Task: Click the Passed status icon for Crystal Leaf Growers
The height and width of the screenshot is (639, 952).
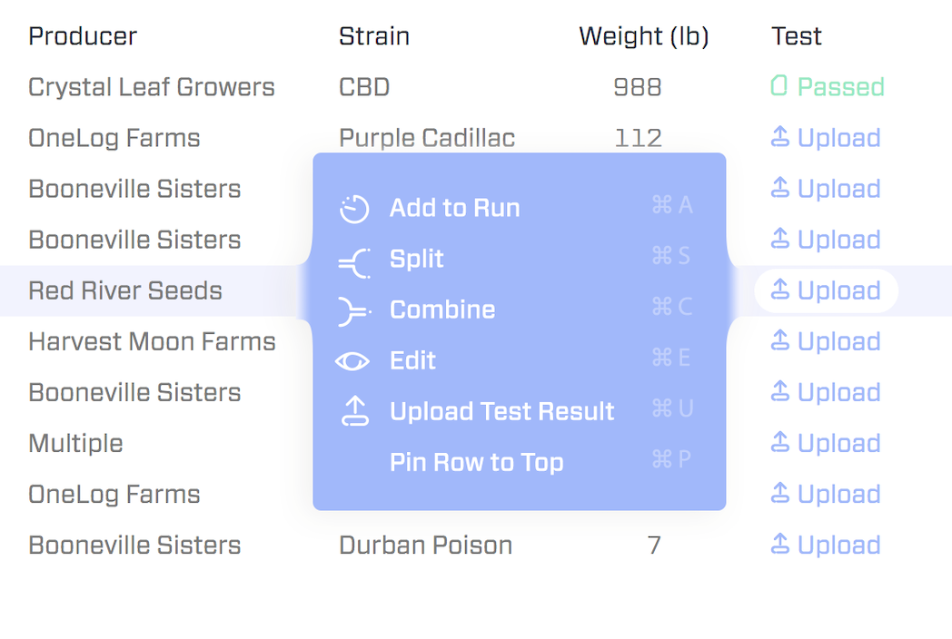Action: click(778, 86)
